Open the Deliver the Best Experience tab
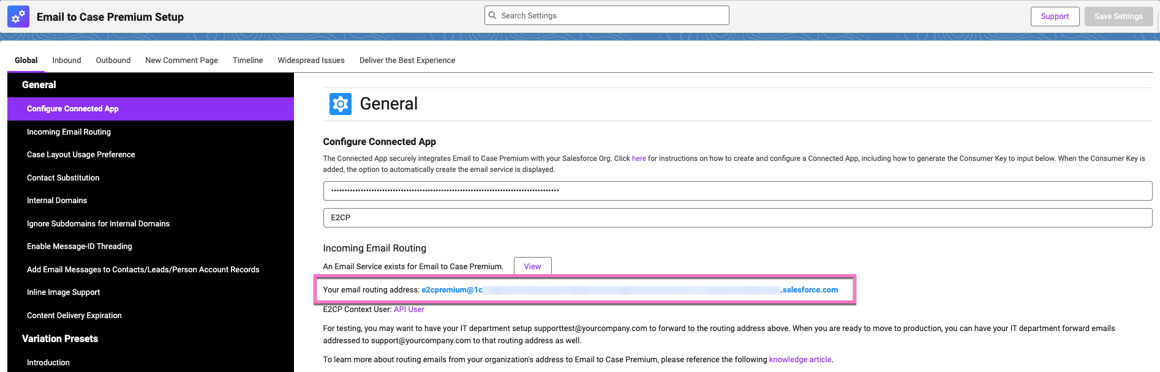1160x372 pixels. pyautogui.click(x=407, y=60)
